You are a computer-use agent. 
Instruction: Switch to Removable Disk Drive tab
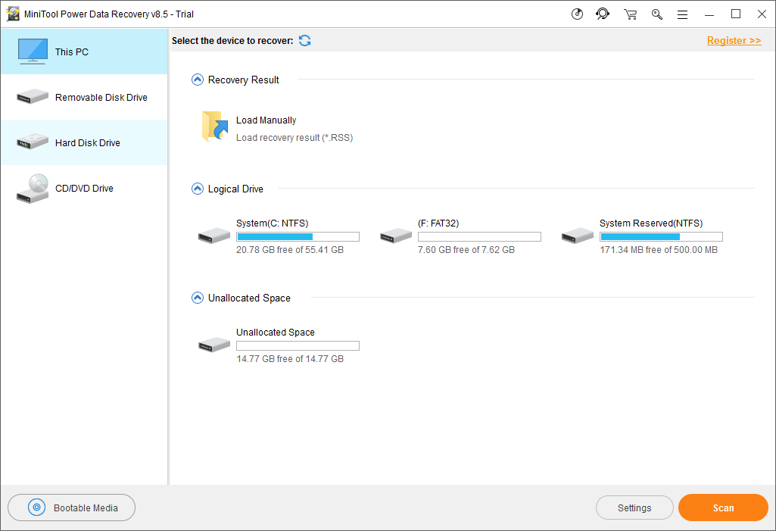(84, 97)
